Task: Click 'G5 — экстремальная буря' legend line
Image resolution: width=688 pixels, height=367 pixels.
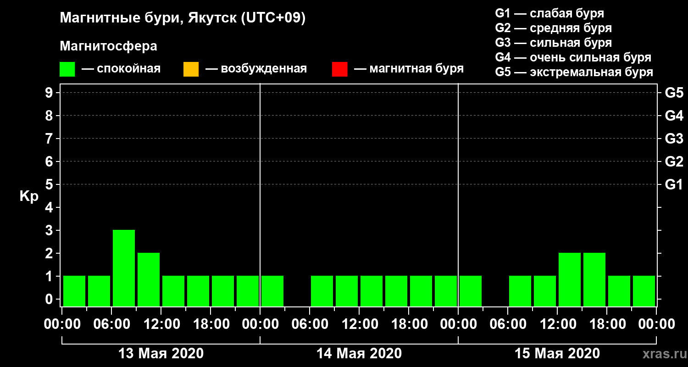Action: [x=574, y=72]
